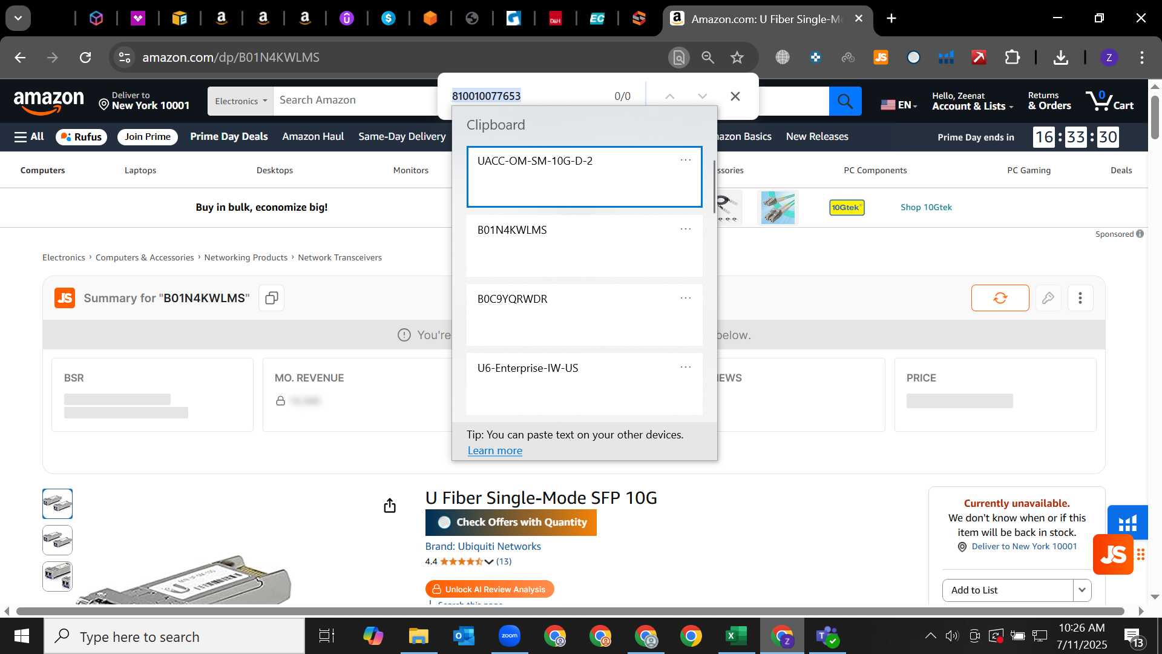
Task: Open the browser zoom magnifier icon
Action: click(707, 58)
